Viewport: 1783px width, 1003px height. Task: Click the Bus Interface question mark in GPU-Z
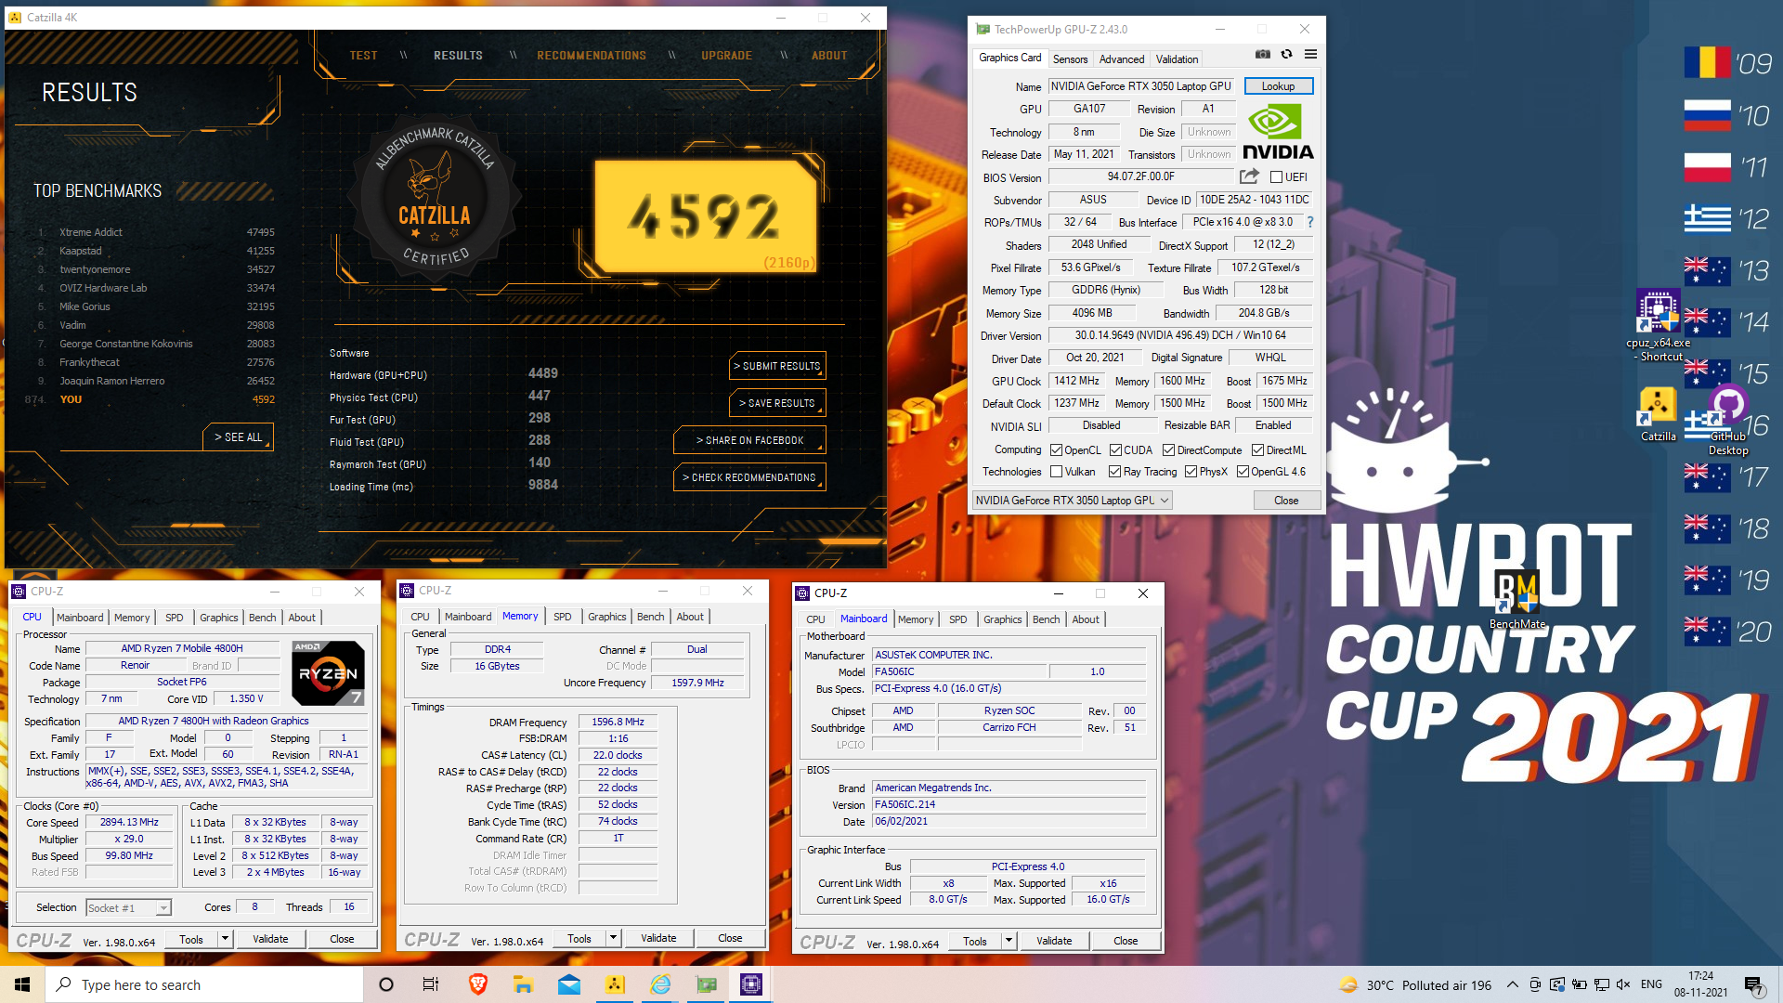pos(1310,222)
